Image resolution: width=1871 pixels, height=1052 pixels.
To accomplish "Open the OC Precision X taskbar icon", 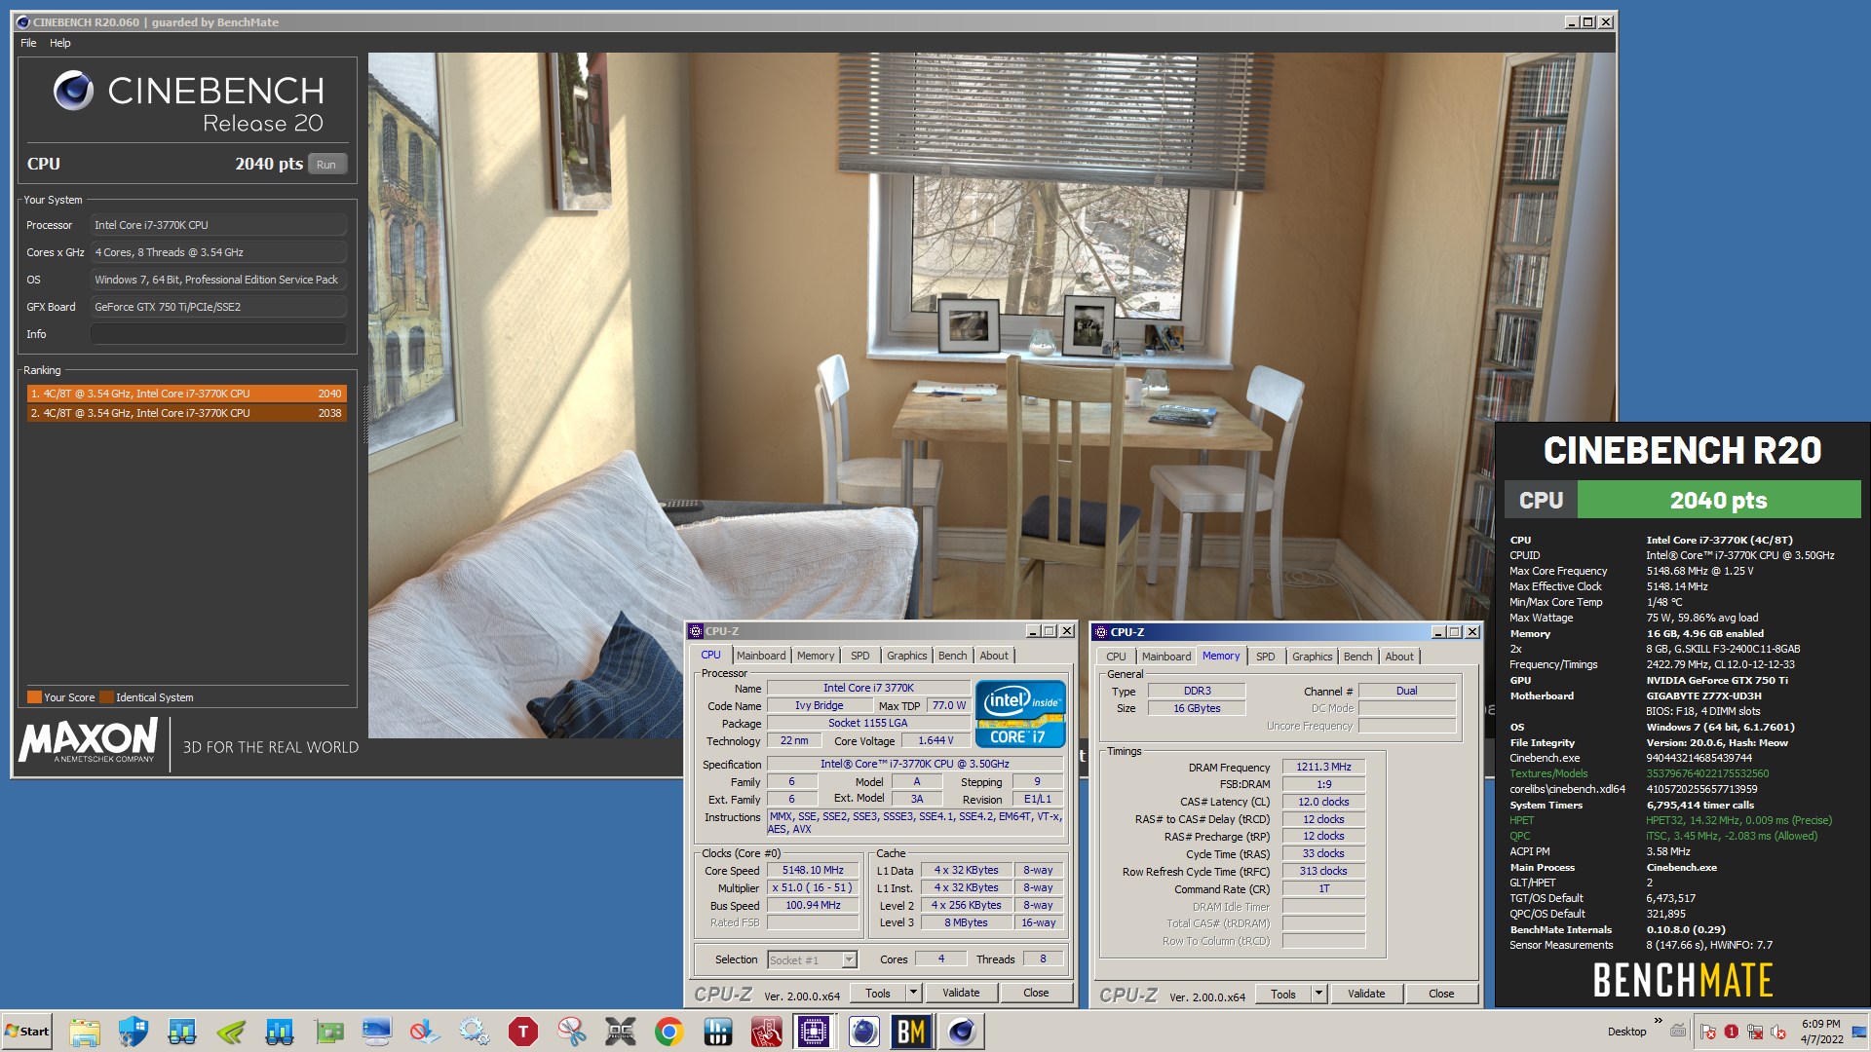I will (621, 1031).
